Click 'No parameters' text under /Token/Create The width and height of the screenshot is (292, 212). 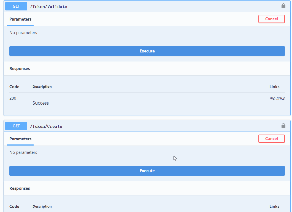[x=23, y=152]
